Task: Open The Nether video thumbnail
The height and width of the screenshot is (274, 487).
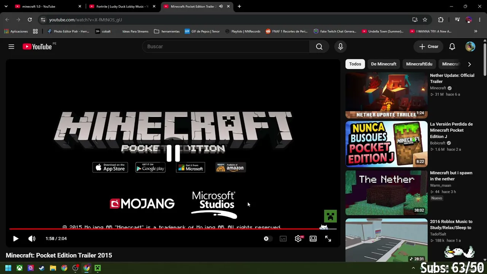Action: (x=387, y=193)
